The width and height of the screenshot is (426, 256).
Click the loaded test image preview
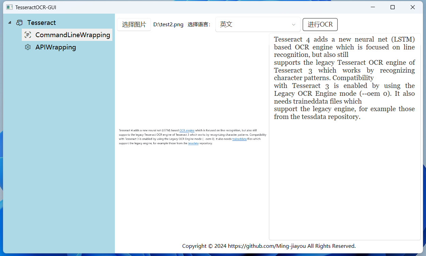pyautogui.click(x=192, y=136)
